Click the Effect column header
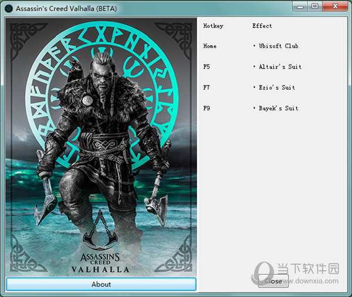 click(x=262, y=26)
